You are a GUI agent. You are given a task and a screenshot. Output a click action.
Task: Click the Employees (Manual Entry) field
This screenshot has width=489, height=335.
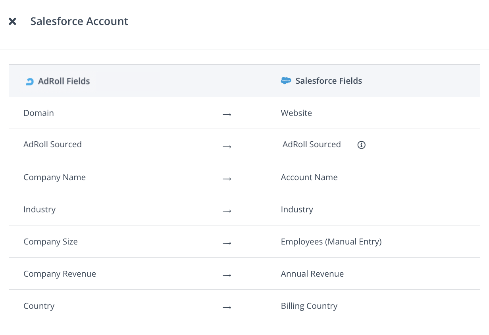331,242
